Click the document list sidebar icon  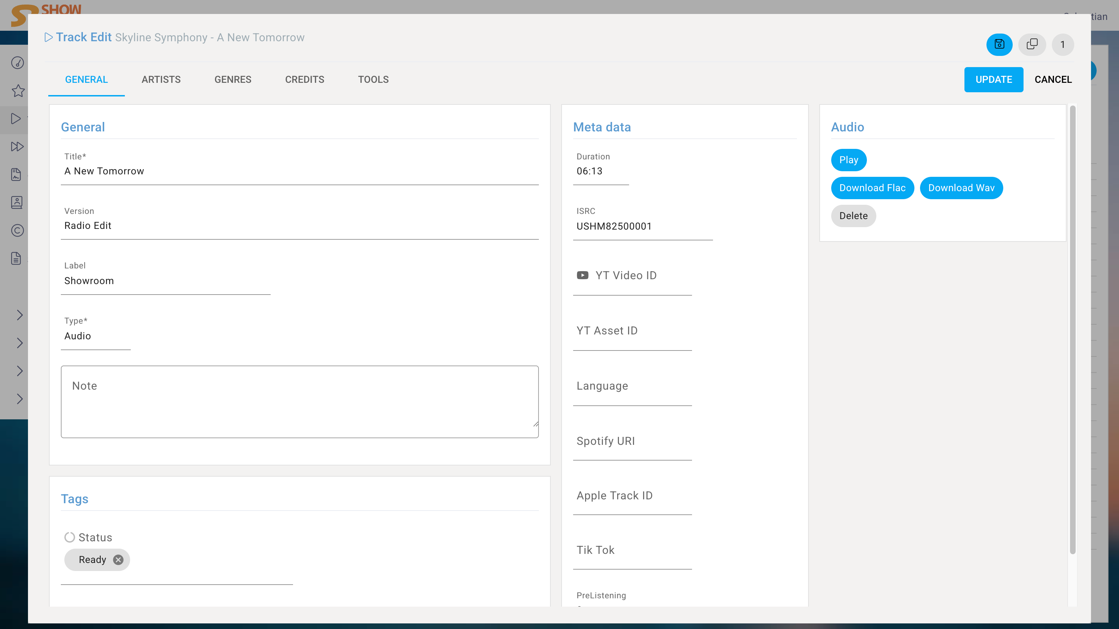pyautogui.click(x=16, y=258)
